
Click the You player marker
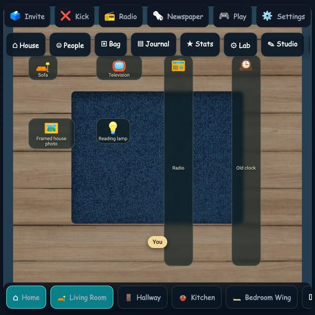pyautogui.click(x=157, y=242)
